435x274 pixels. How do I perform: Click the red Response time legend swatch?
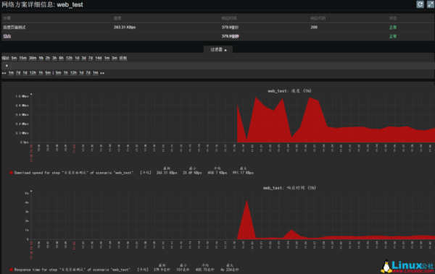point(11,270)
